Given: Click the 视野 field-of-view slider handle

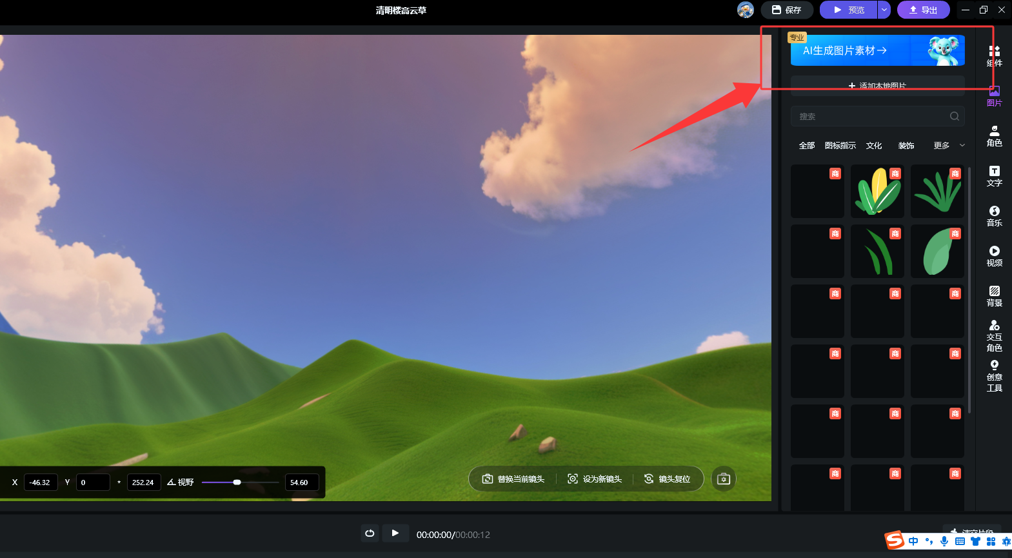Looking at the screenshot, I should click(237, 482).
